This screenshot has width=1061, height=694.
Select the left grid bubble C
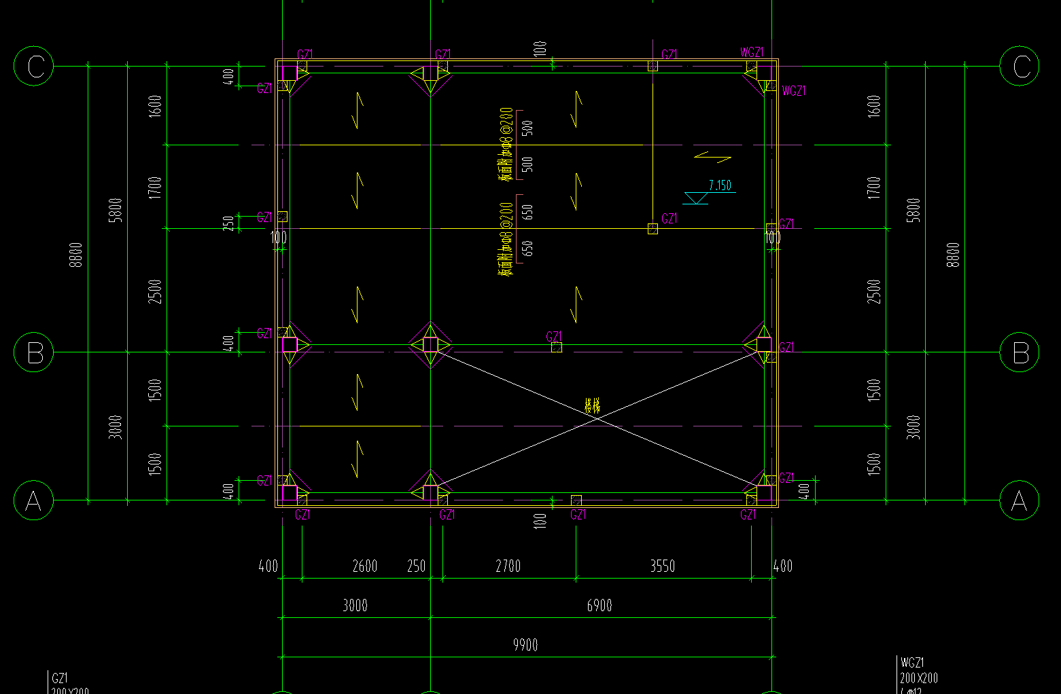click(34, 66)
